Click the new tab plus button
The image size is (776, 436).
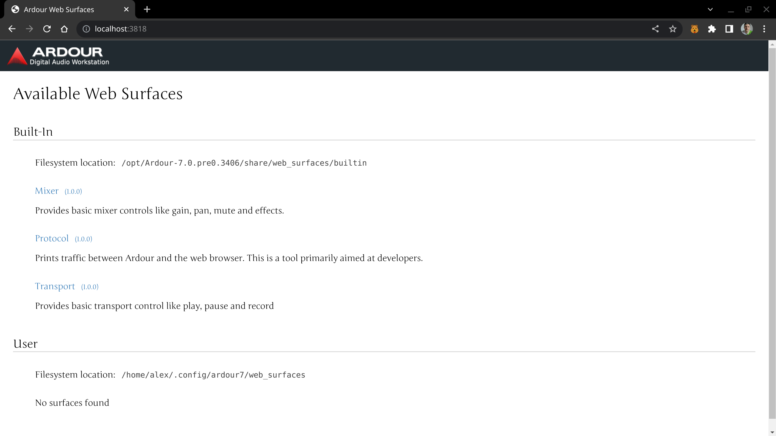pos(147,9)
